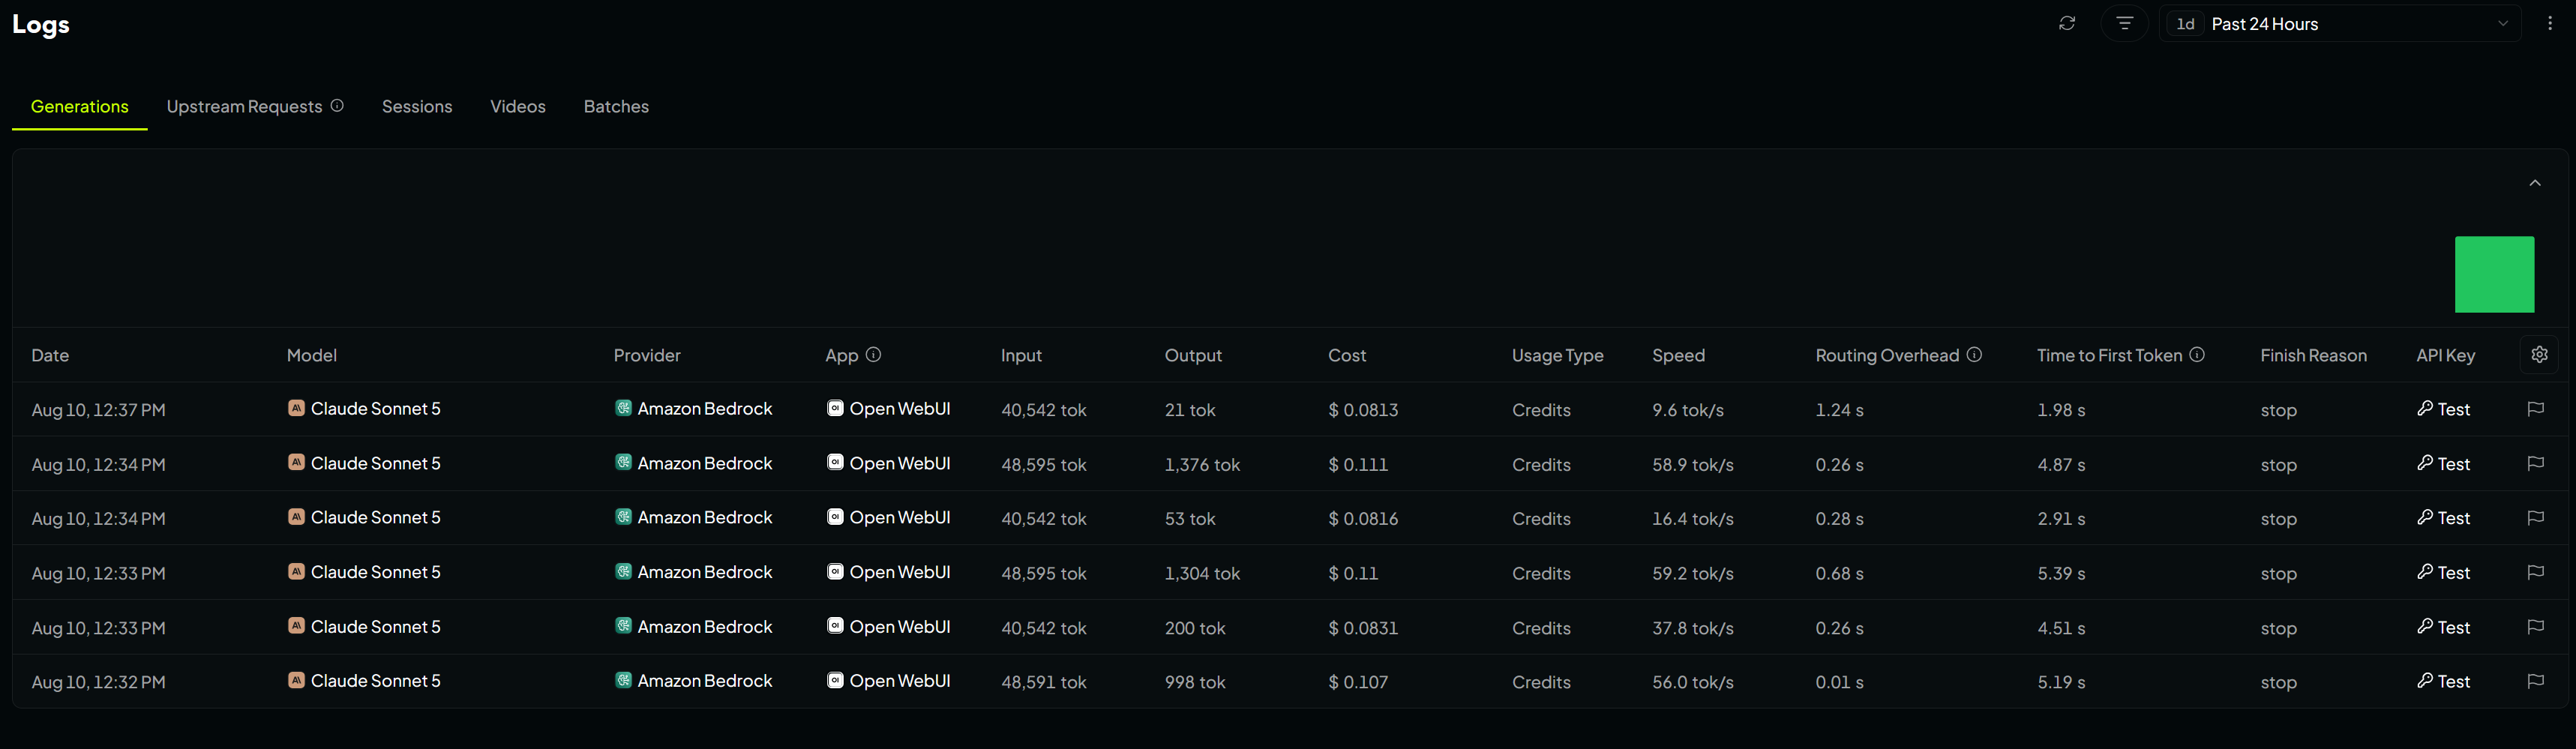Open Test API key in the 998 tok row
This screenshot has width=2576, height=749.
click(2444, 681)
